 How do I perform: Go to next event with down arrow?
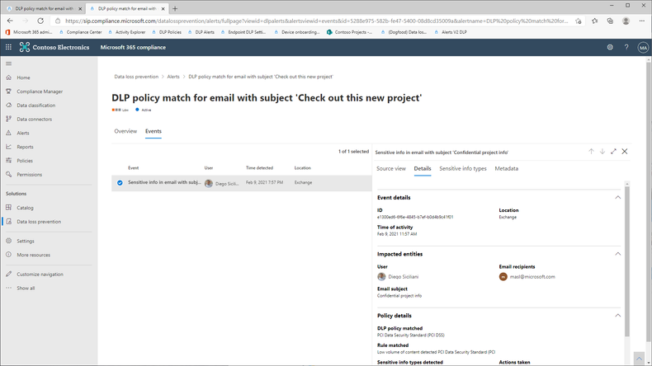click(602, 152)
